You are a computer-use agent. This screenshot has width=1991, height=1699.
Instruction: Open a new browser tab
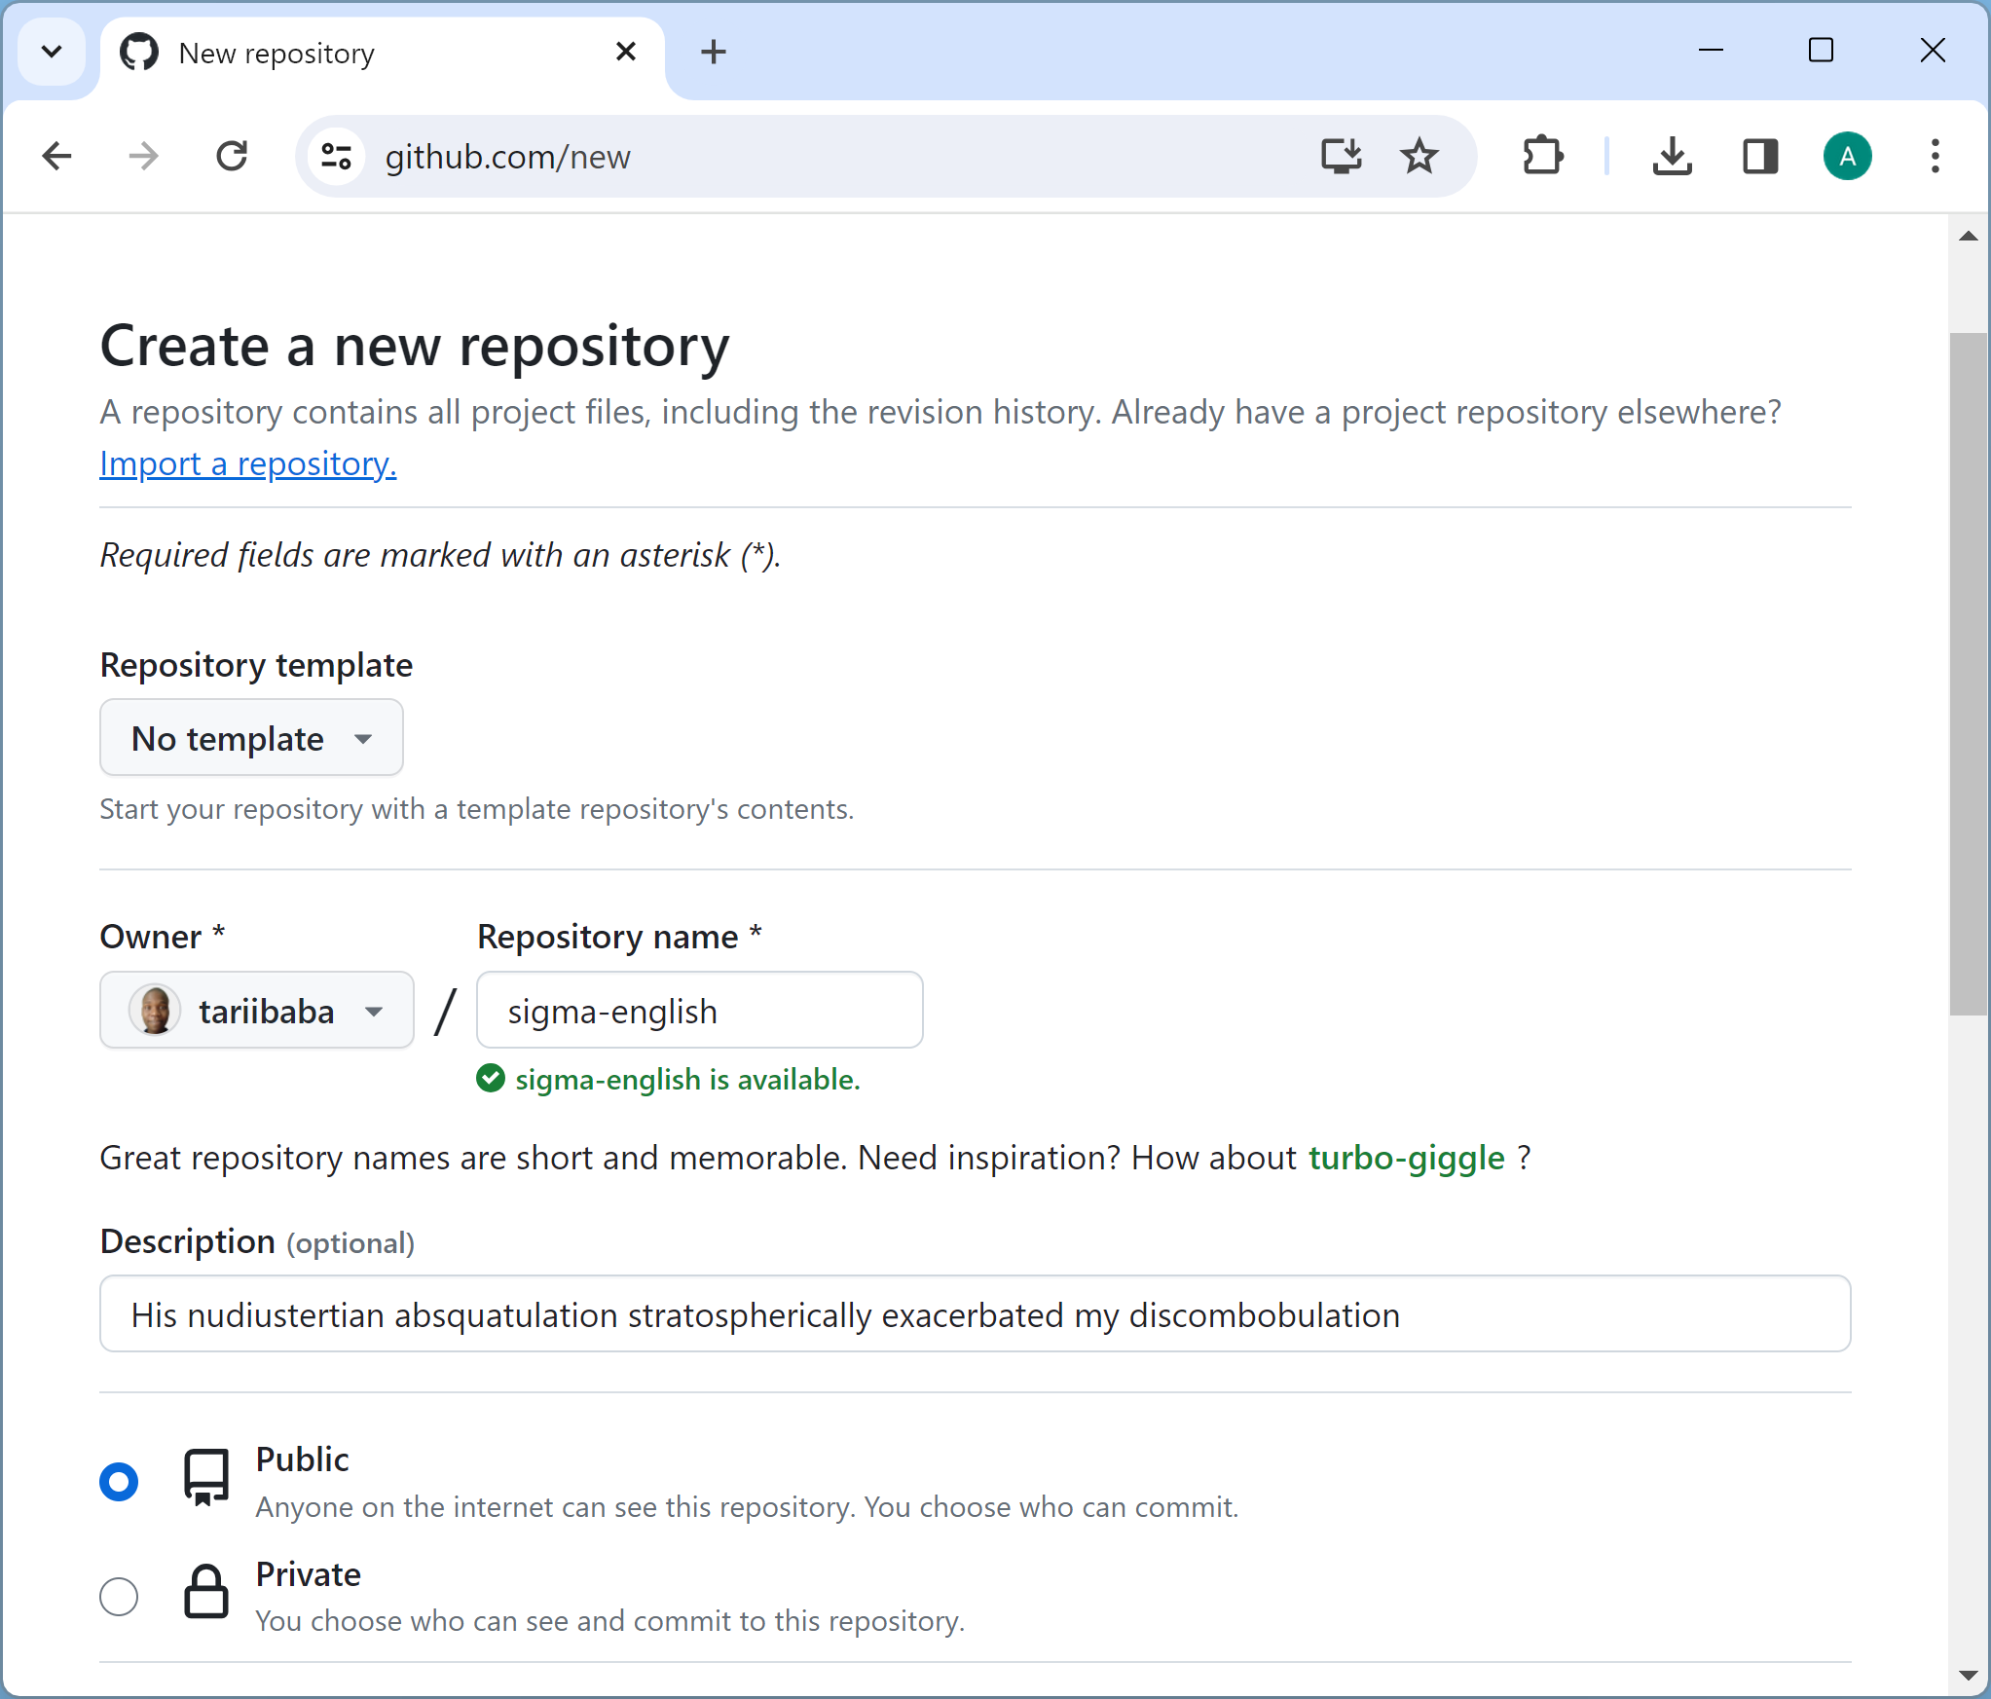coord(714,52)
